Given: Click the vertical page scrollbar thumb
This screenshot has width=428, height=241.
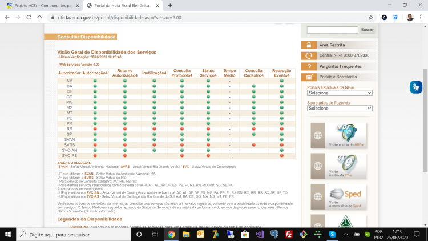Looking at the screenshot, I should 425,120.
